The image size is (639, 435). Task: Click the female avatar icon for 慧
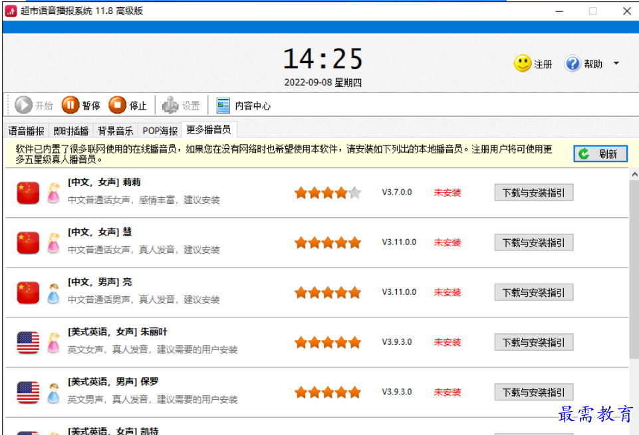click(x=53, y=243)
